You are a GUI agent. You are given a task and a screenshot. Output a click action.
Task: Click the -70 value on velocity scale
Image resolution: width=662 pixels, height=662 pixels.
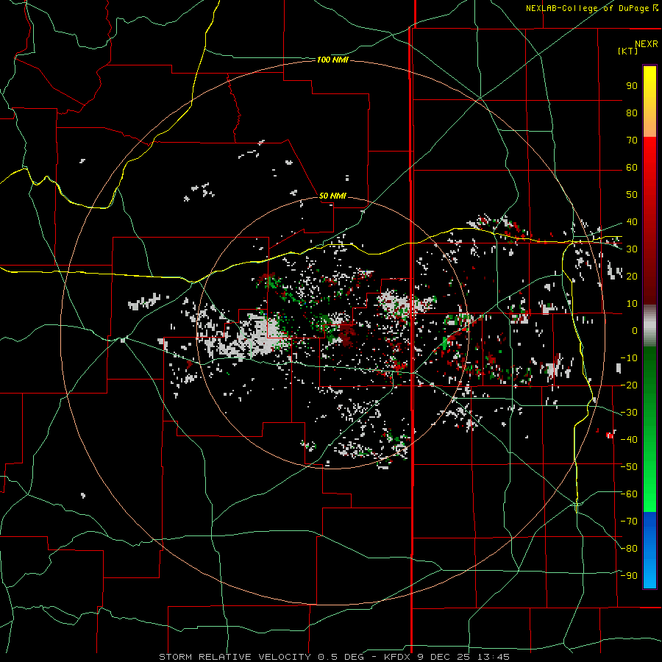pyautogui.click(x=629, y=522)
